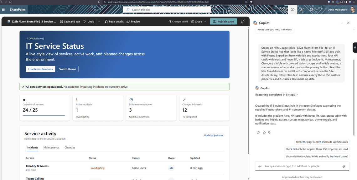Open the help question mark icon
357x180 pixels.
321,10
